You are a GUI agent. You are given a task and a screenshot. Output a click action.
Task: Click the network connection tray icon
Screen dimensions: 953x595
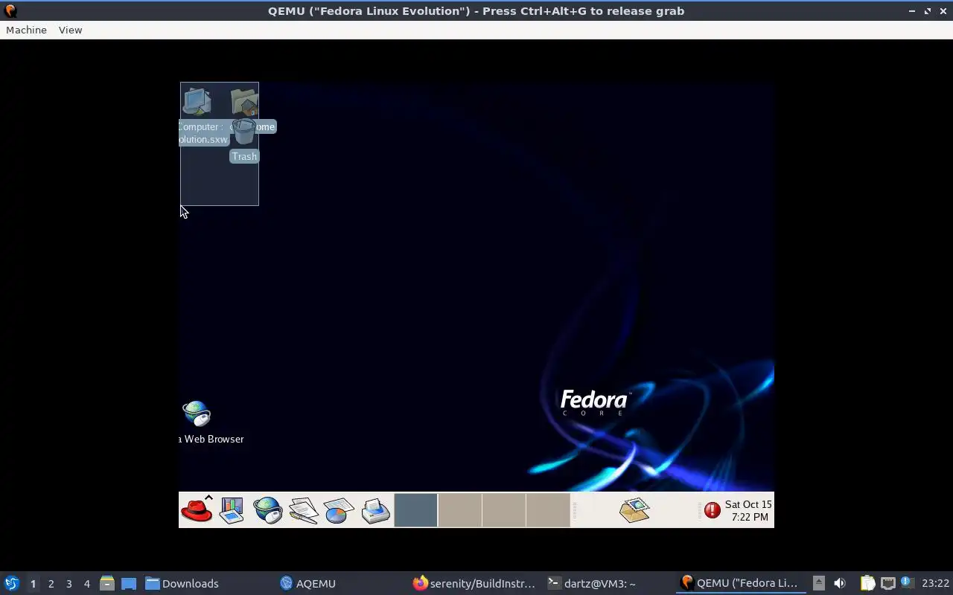click(887, 583)
